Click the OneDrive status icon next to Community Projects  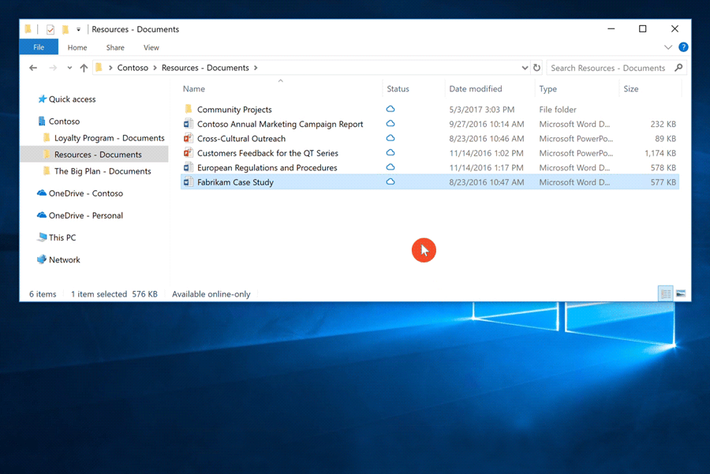tap(390, 110)
